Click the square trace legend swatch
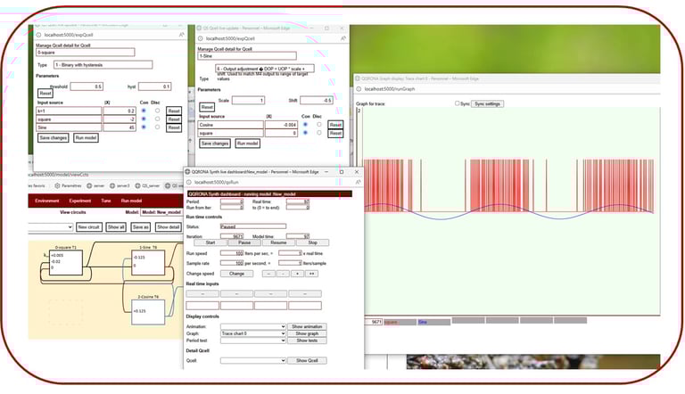Image resolution: width=685 pixels, height=394 pixels. [x=400, y=323]
